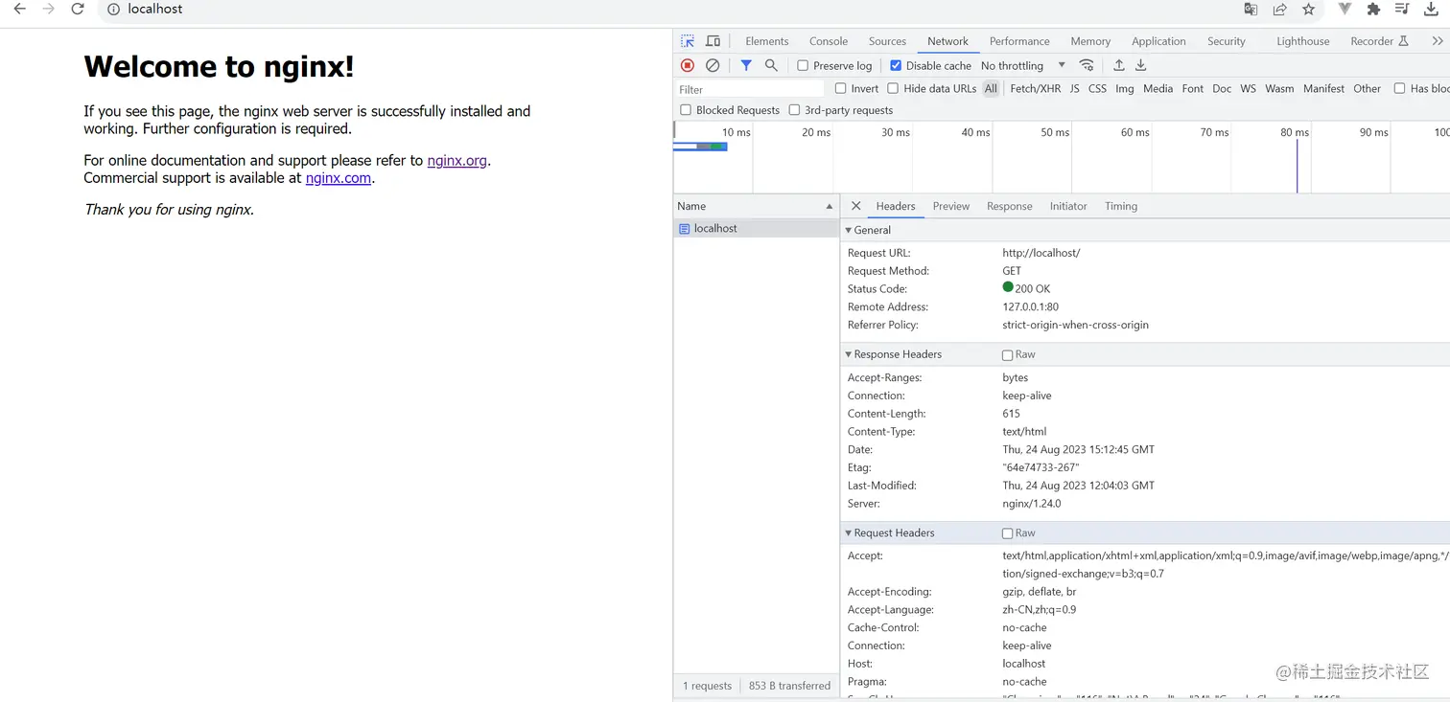This screenshot has width=1450, height=702.
Task: Open the Response sub-tab
Action: (x=1010, y=206)
